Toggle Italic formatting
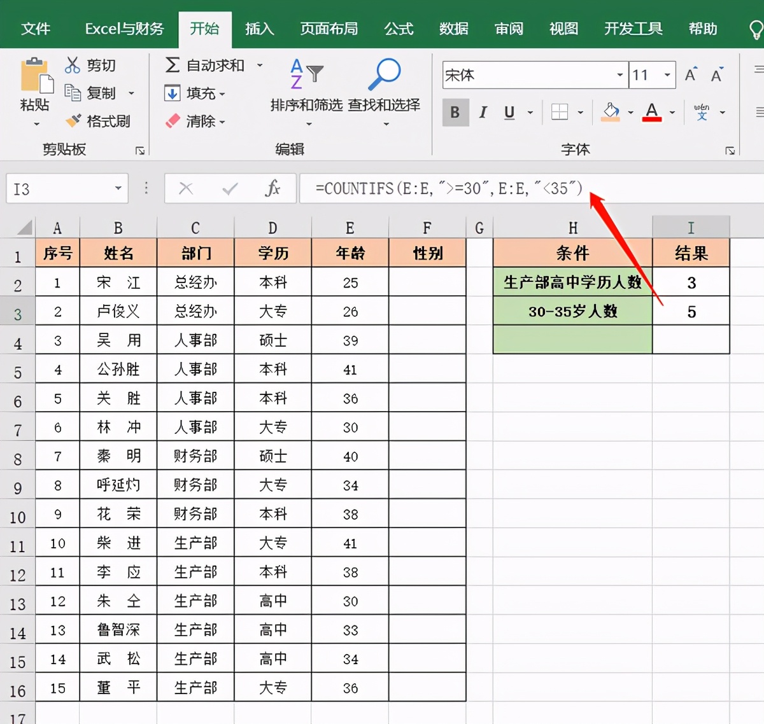This screenshot has width=764, height=724. click(483, 112)
